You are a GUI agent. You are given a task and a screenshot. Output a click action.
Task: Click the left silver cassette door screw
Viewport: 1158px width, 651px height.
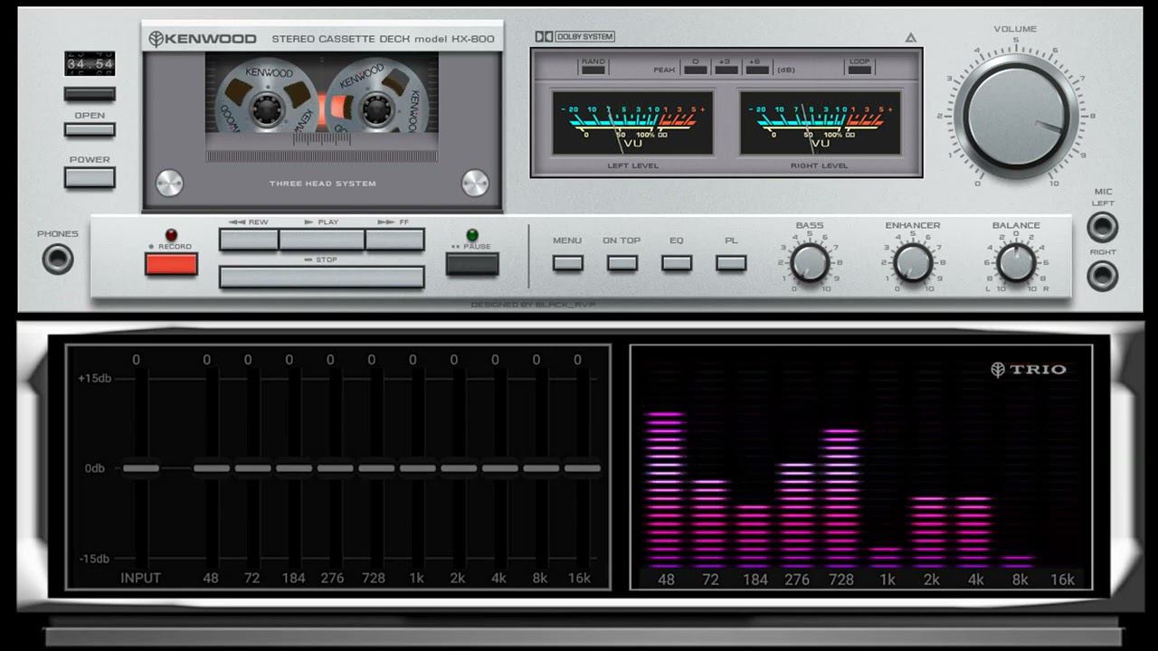tap(169, 183)
